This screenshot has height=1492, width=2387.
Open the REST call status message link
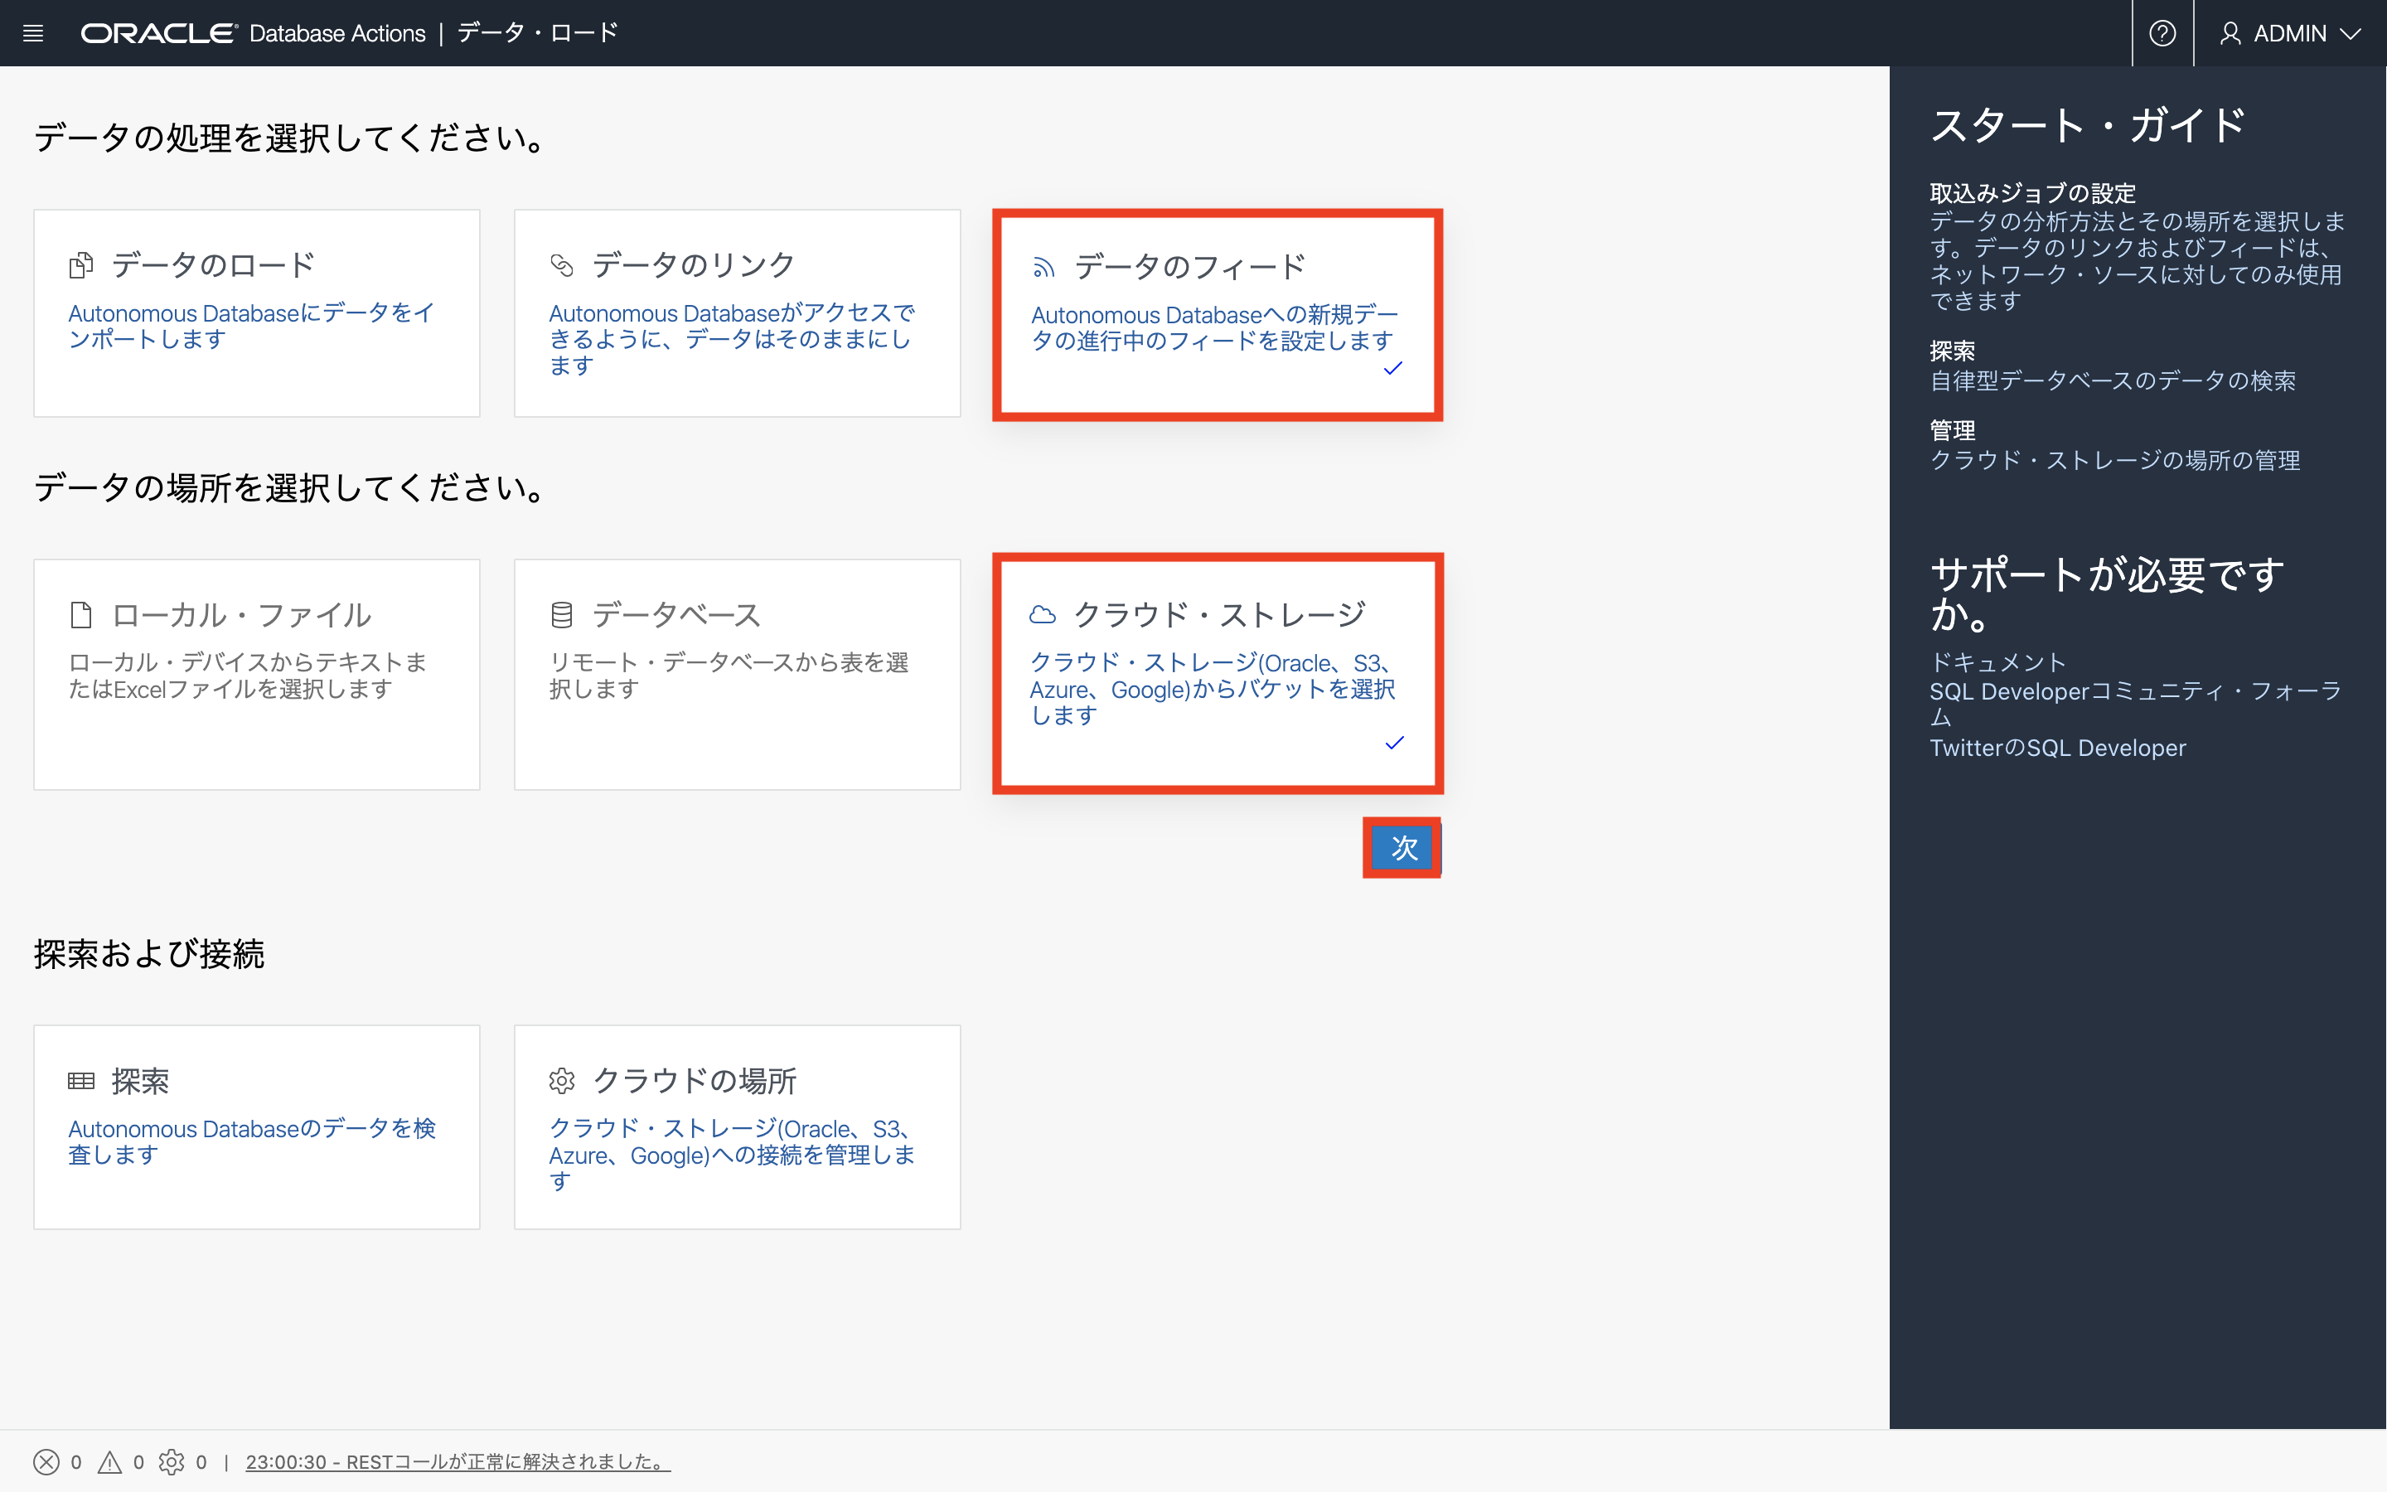pos(458,1461)
